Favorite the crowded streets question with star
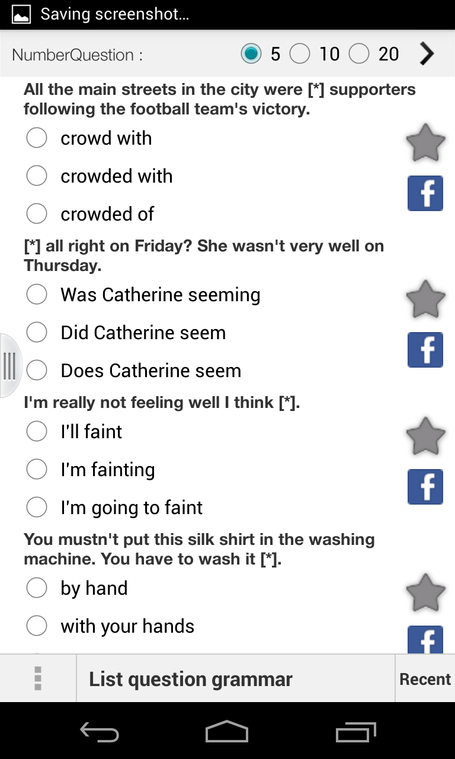 [425, 143]
